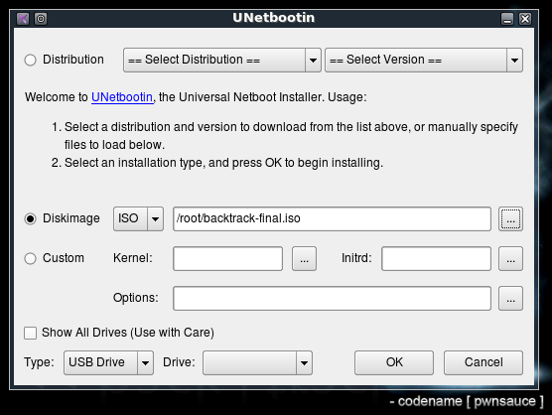Click the X window menu icon in title bar

23,19
